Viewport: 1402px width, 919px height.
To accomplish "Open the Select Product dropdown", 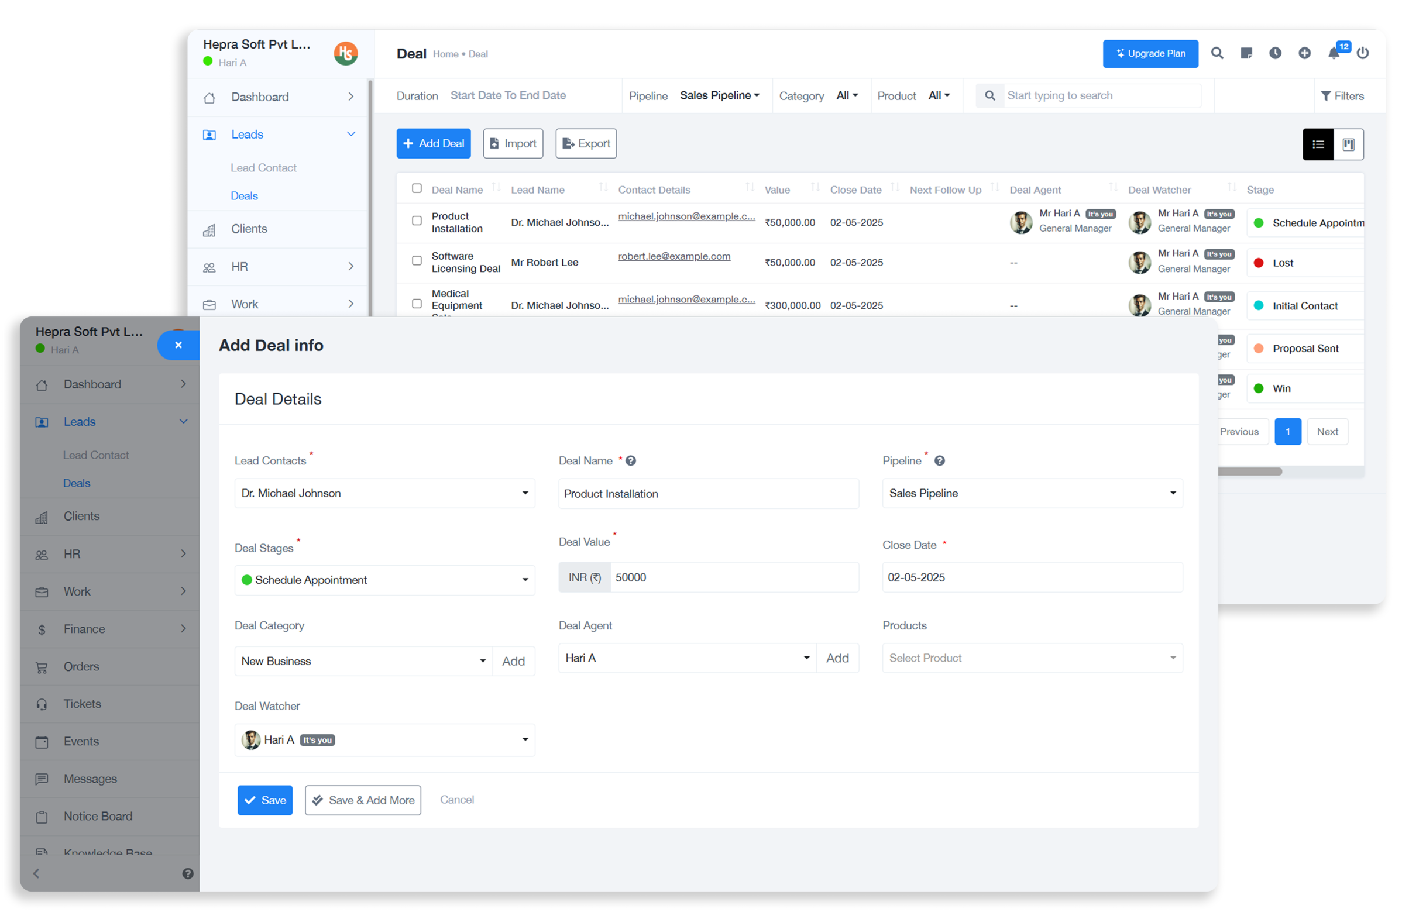I will tap(1032, 658).
